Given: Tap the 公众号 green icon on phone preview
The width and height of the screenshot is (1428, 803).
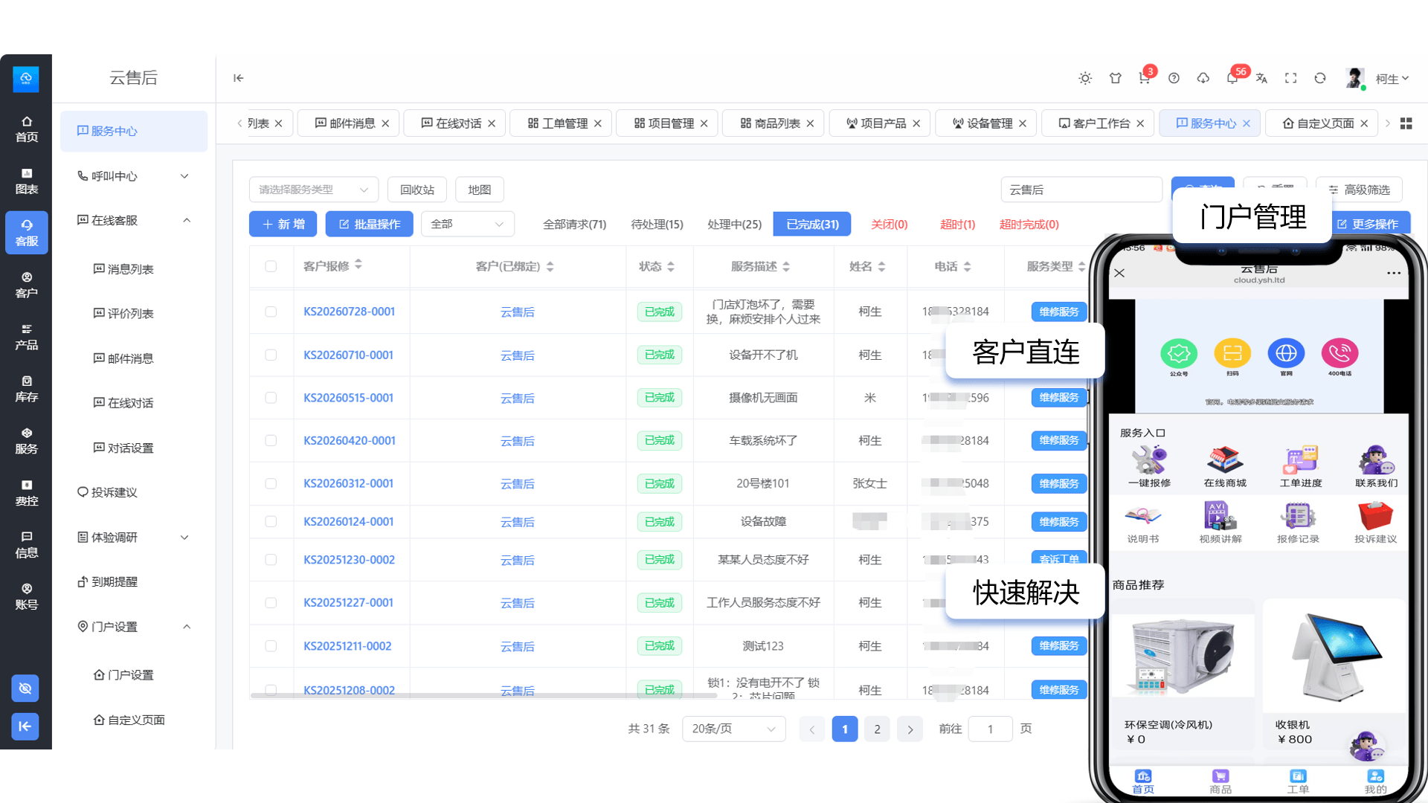Looking at the screenshot, I should [x=1179, y=353].
